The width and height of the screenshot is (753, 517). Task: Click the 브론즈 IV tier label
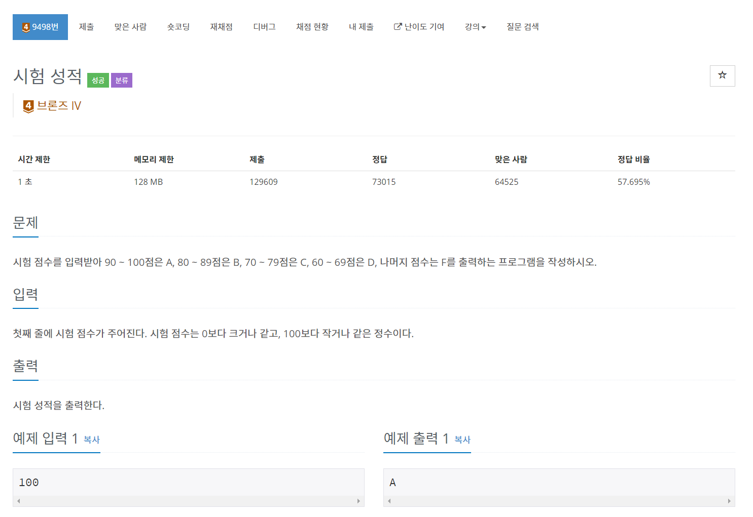click(x=59, y=106)
